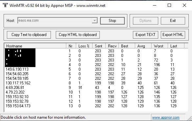
Task: Stop the running trace
Action: click(112, 21)
